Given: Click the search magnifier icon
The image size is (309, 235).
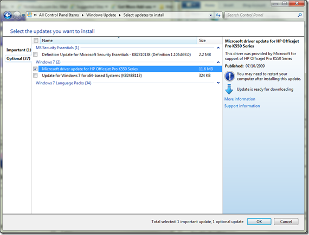Looking at the screenshot, I should [x=300, y=15].
